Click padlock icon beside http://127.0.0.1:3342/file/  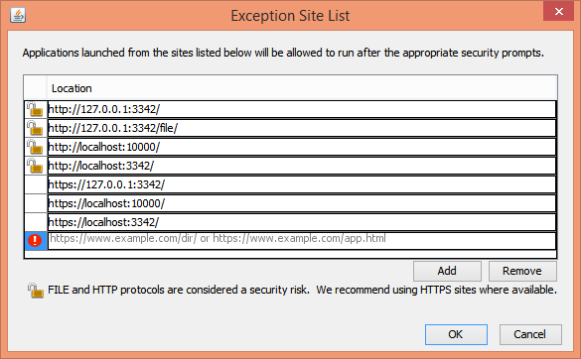coord(35,128)
